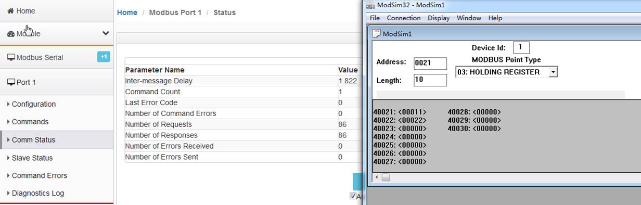Select register 40028 value
Image resolution: width=641 pixels, height=205 pixels.
[x=486, y=112]
